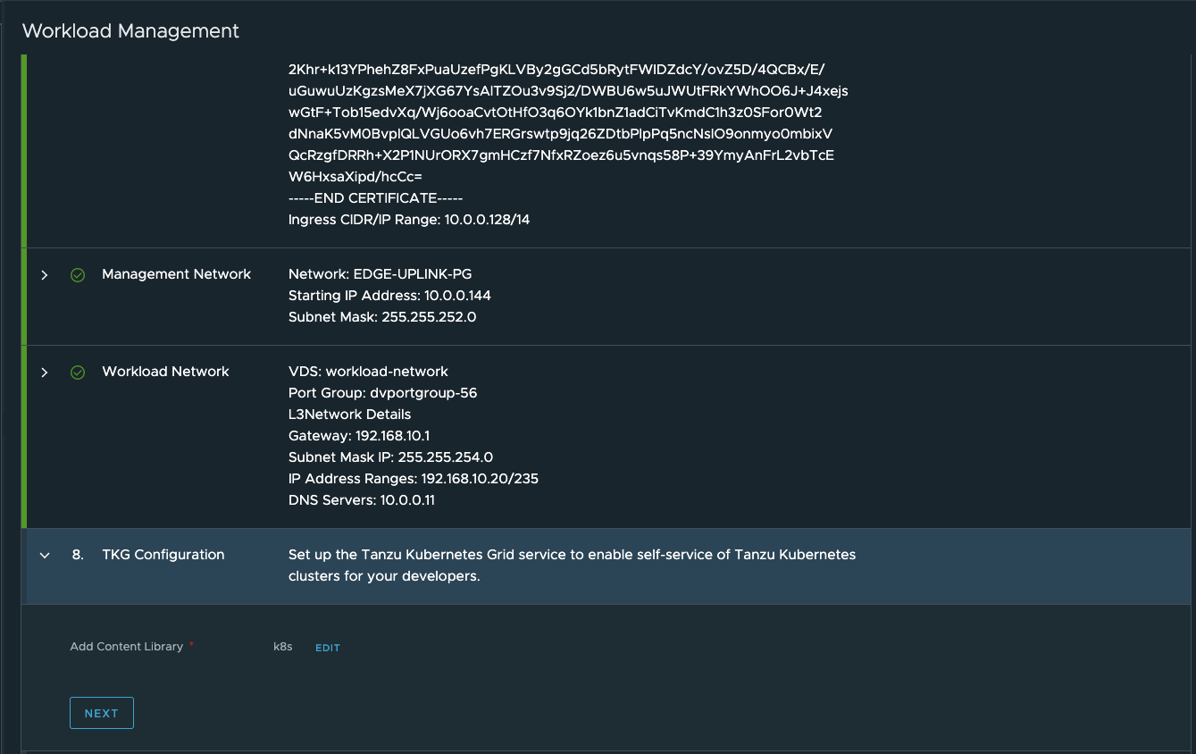Click the Management Network green checkmark icon

(x=78, y=275)
